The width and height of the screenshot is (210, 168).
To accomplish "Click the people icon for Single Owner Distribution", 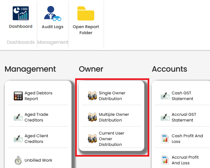I will (x=92, y=96).
